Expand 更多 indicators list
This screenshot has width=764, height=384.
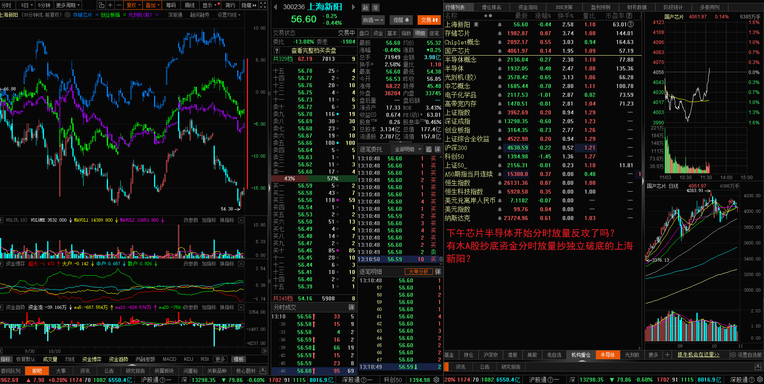(x=220, y=359)
